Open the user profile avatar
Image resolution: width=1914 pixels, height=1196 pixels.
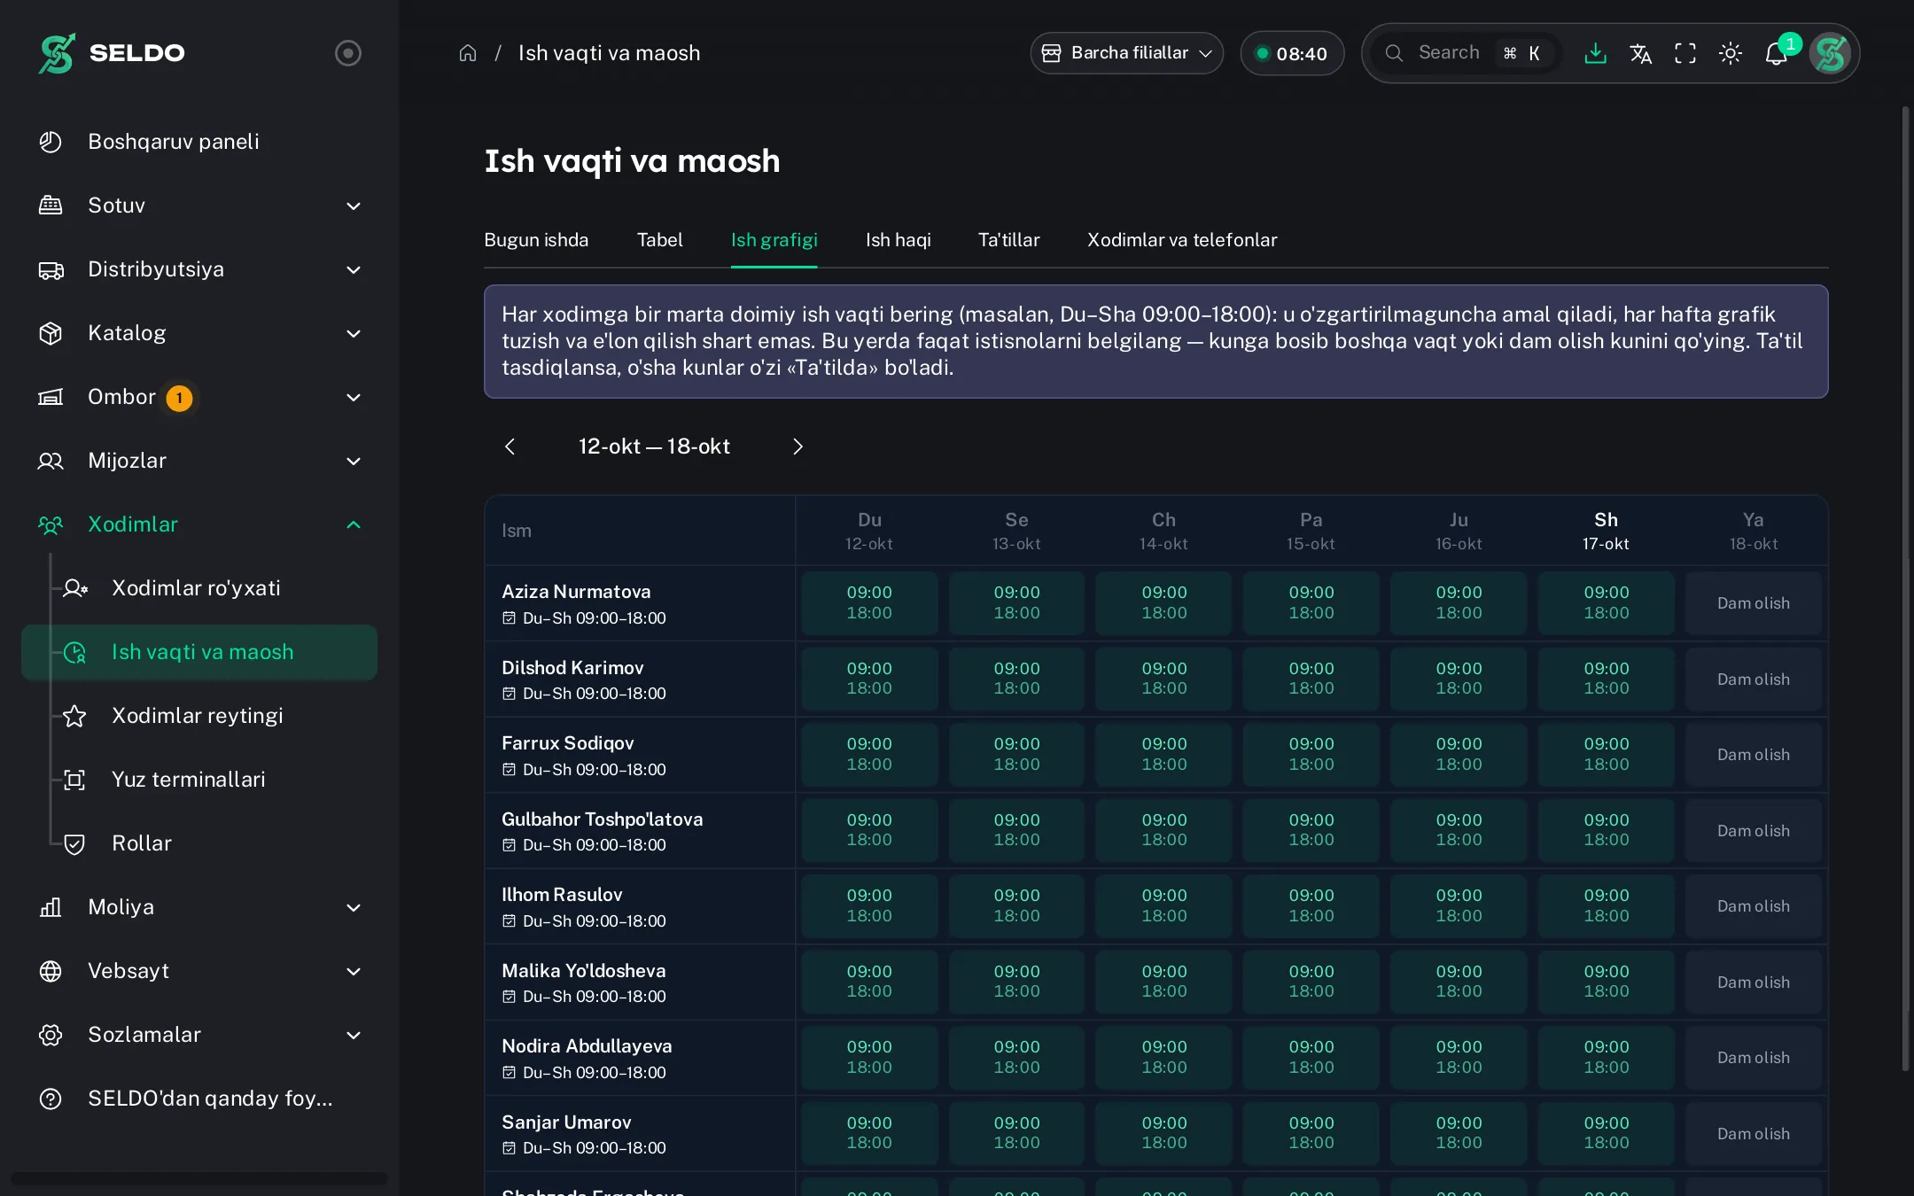(1830, 53)
